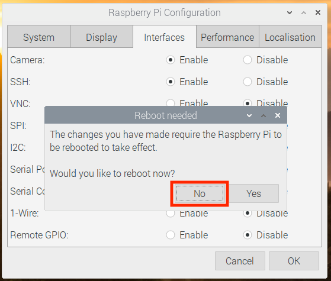331x281 pixels.
Task: Select Enable for Camera
Action: pyautogui.click(x=171, y=60)
